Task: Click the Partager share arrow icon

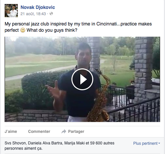Action: pos(64,132)
